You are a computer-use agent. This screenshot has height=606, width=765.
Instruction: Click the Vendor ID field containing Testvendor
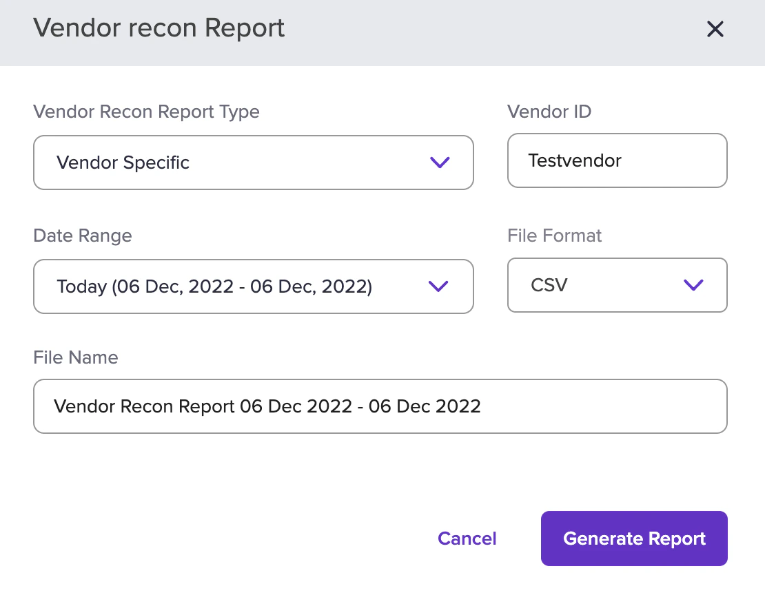pos(617,160)
